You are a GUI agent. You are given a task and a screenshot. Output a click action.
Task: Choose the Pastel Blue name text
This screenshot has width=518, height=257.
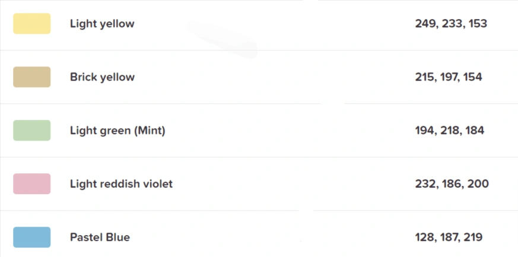click(x=100, y=237)
